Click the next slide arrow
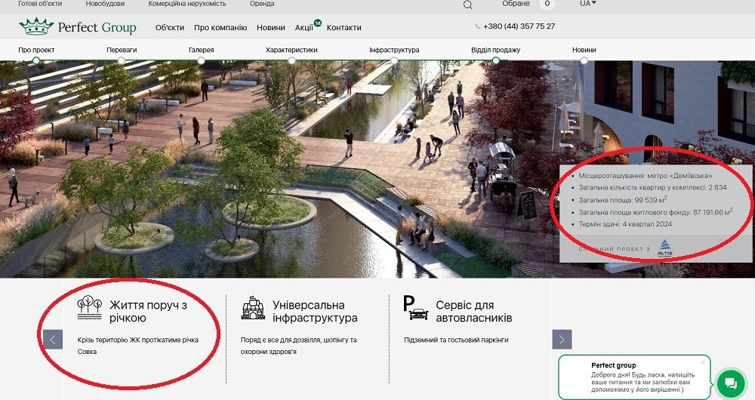Viewport: 755px width, 400px height. click(562, 340)
